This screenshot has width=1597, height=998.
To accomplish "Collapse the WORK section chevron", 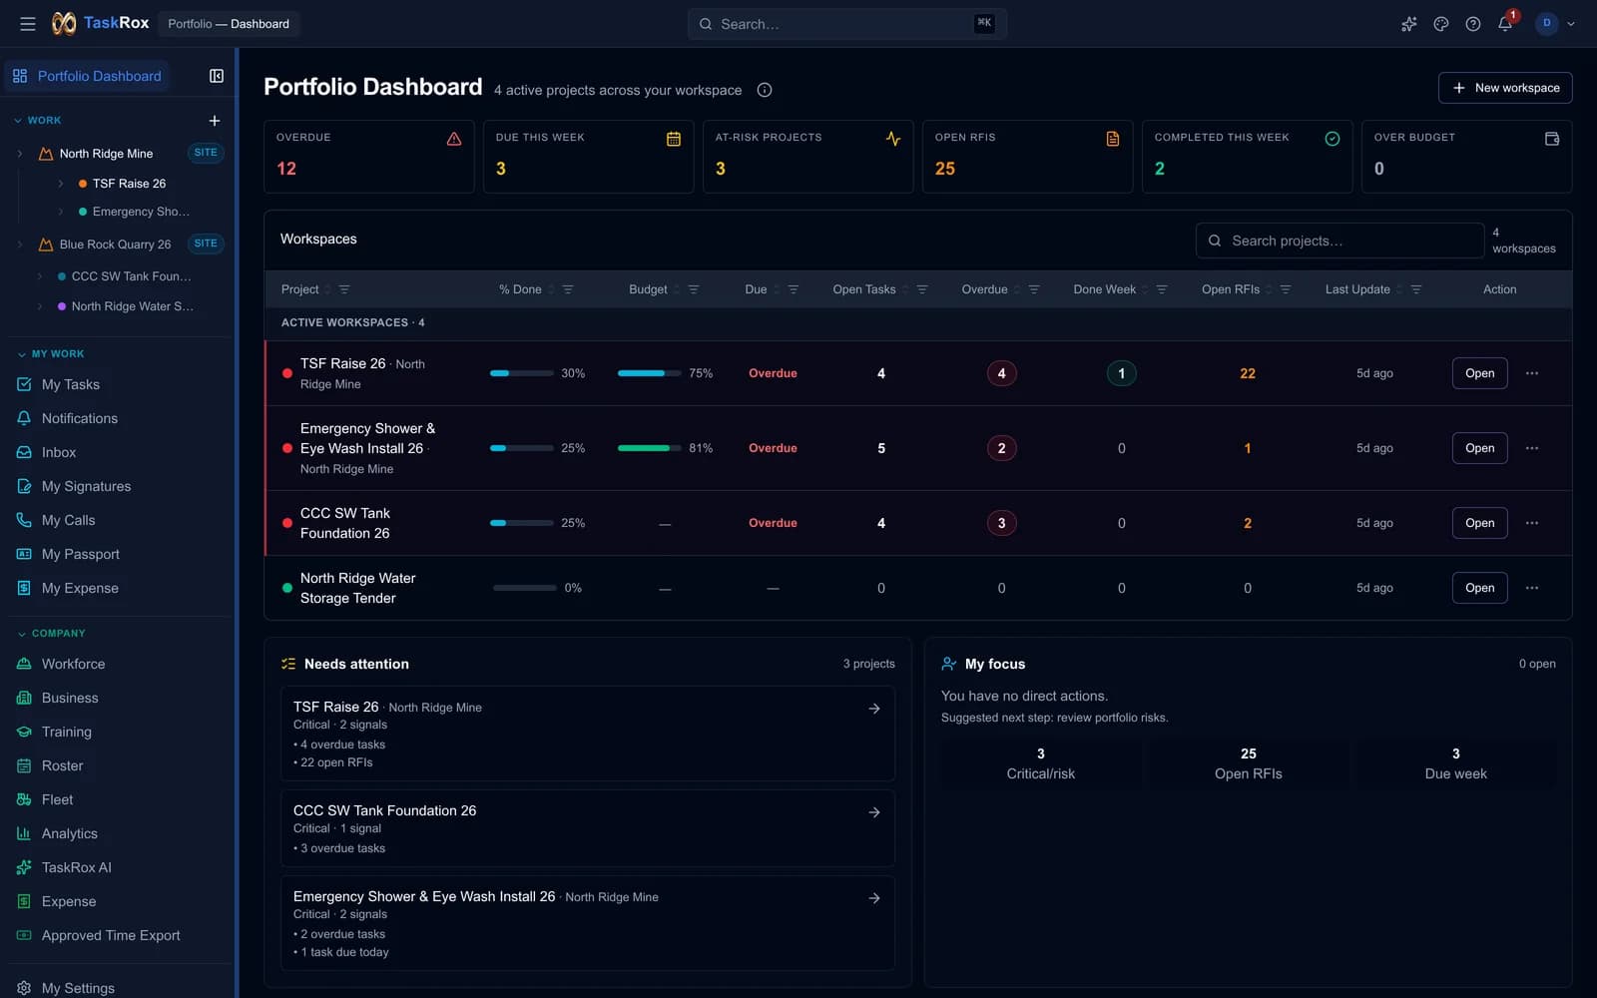I will (18, 121).
